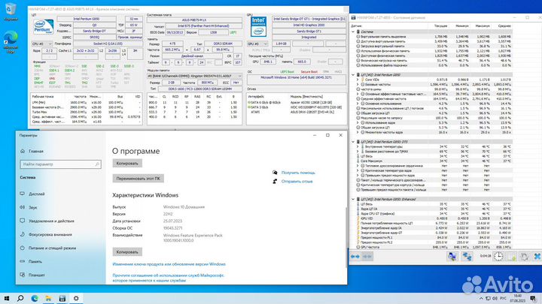Click the Максимум column header in sensors
The height and width of the screenshot is (304, 542).
(x=482, y=26)
